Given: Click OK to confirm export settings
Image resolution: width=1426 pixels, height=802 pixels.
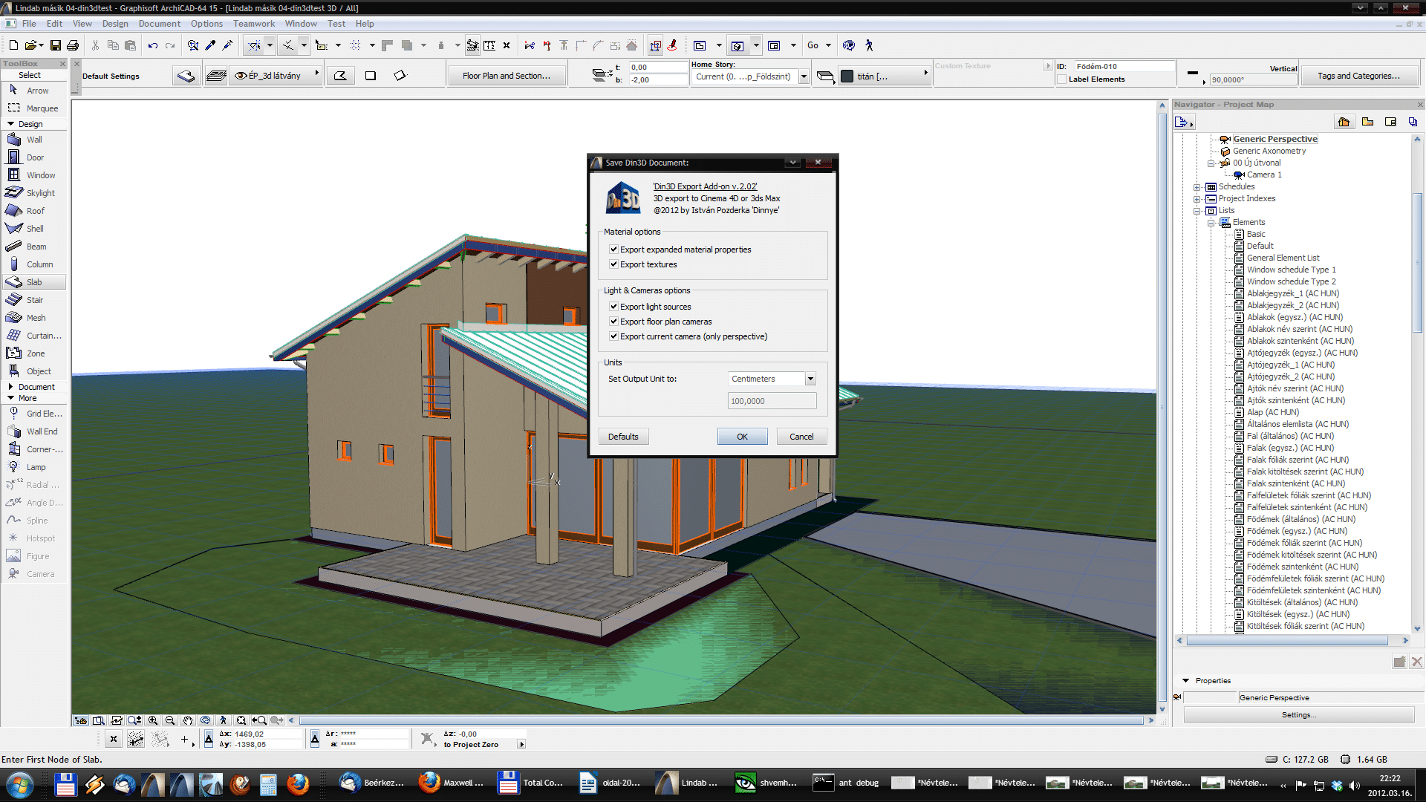Looking at the screenshot, I should coord(741,436).
